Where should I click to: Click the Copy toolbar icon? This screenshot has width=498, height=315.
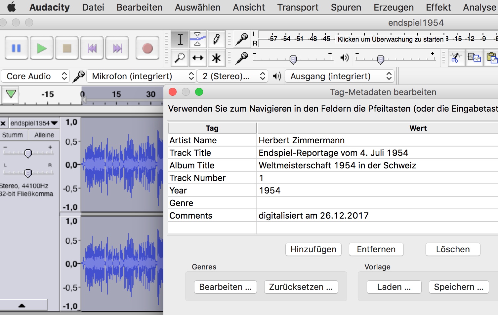point(474,58)
